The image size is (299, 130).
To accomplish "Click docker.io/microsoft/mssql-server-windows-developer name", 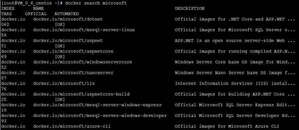I will tap(100, 116).
